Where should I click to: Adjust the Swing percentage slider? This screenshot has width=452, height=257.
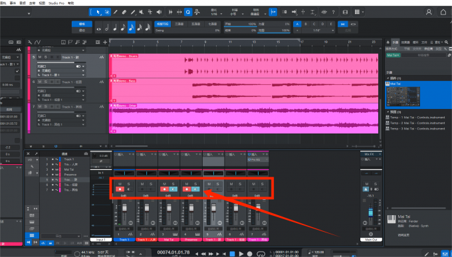click(x=187, y=31)
